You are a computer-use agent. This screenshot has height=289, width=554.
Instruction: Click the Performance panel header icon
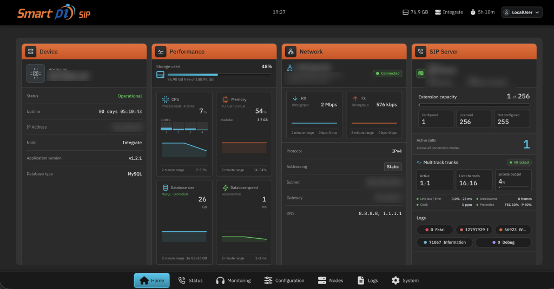click(161, 51)
